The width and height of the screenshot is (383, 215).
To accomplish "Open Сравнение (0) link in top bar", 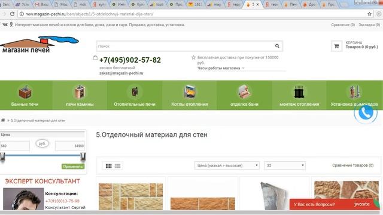I will click(343, 25).
